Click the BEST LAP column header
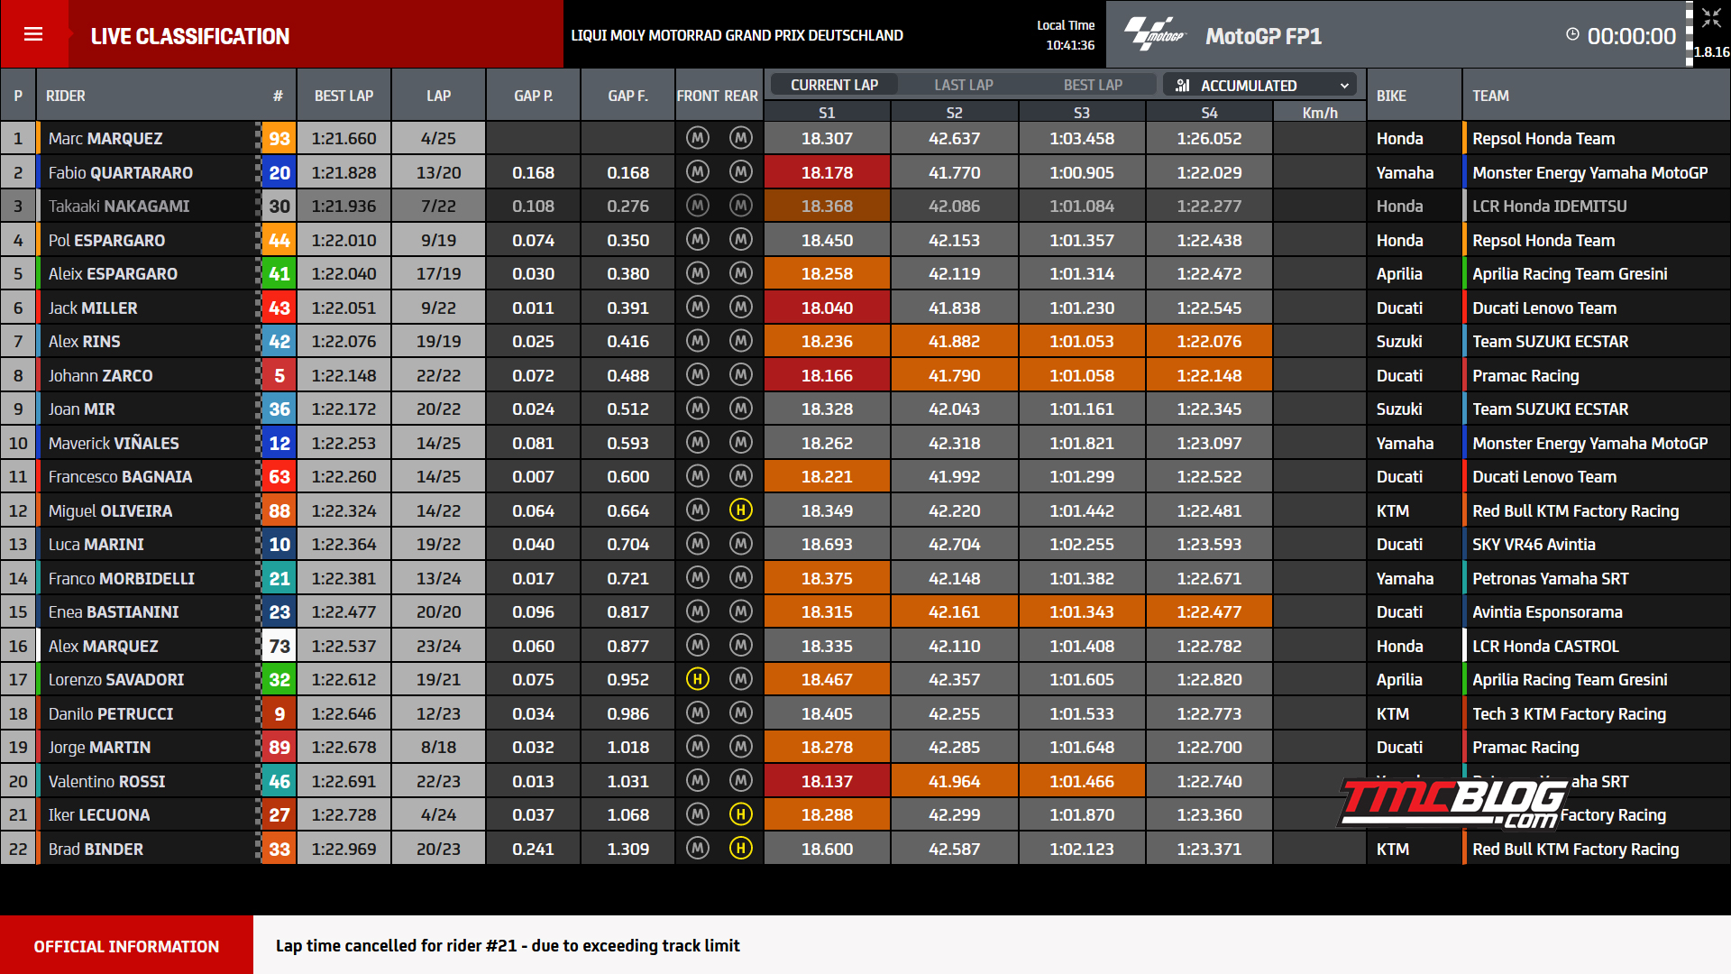This screenshot has width=1731, height=974. tap(343, 96)
